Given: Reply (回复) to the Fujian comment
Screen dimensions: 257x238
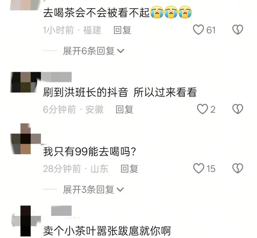Looking at the screenshot, I should tap(122, 30).
